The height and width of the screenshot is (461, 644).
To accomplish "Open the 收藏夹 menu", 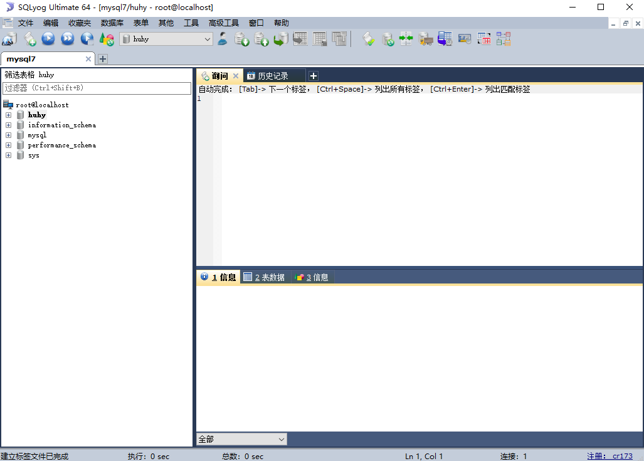I will pyautogui.click(x=80, y=23).
